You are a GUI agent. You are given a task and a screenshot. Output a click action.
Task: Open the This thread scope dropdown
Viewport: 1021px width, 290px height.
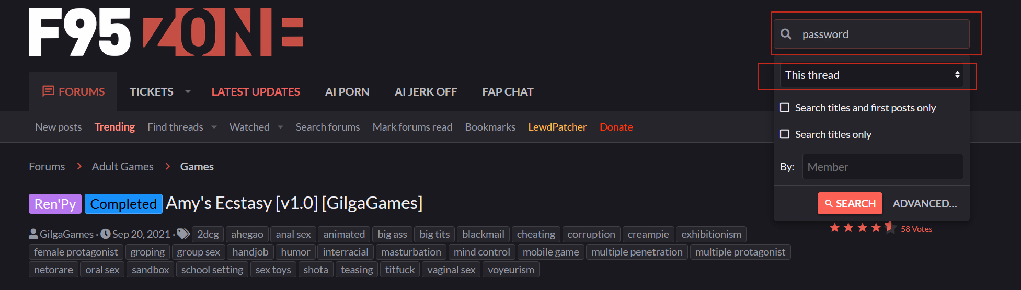(871, 75)
